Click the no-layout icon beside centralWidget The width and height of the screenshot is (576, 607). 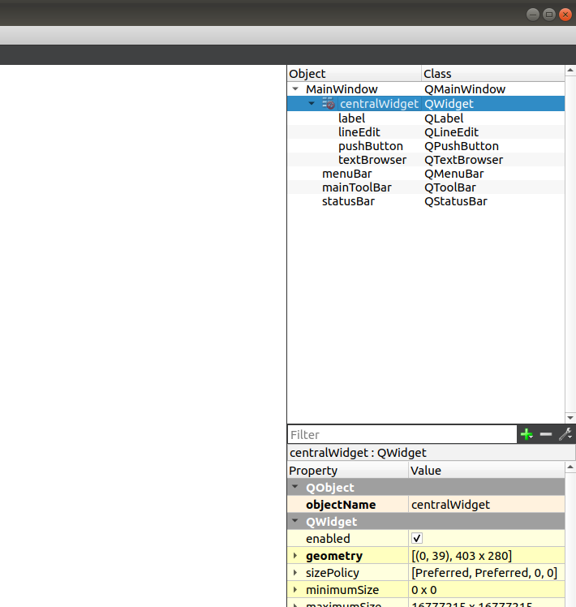coord(329,104)
